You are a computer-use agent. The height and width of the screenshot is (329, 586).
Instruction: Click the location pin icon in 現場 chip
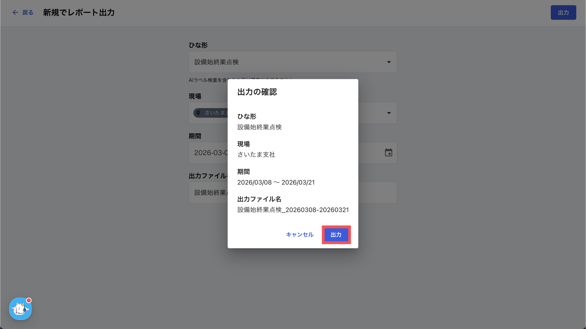click(x=198, y=113)
